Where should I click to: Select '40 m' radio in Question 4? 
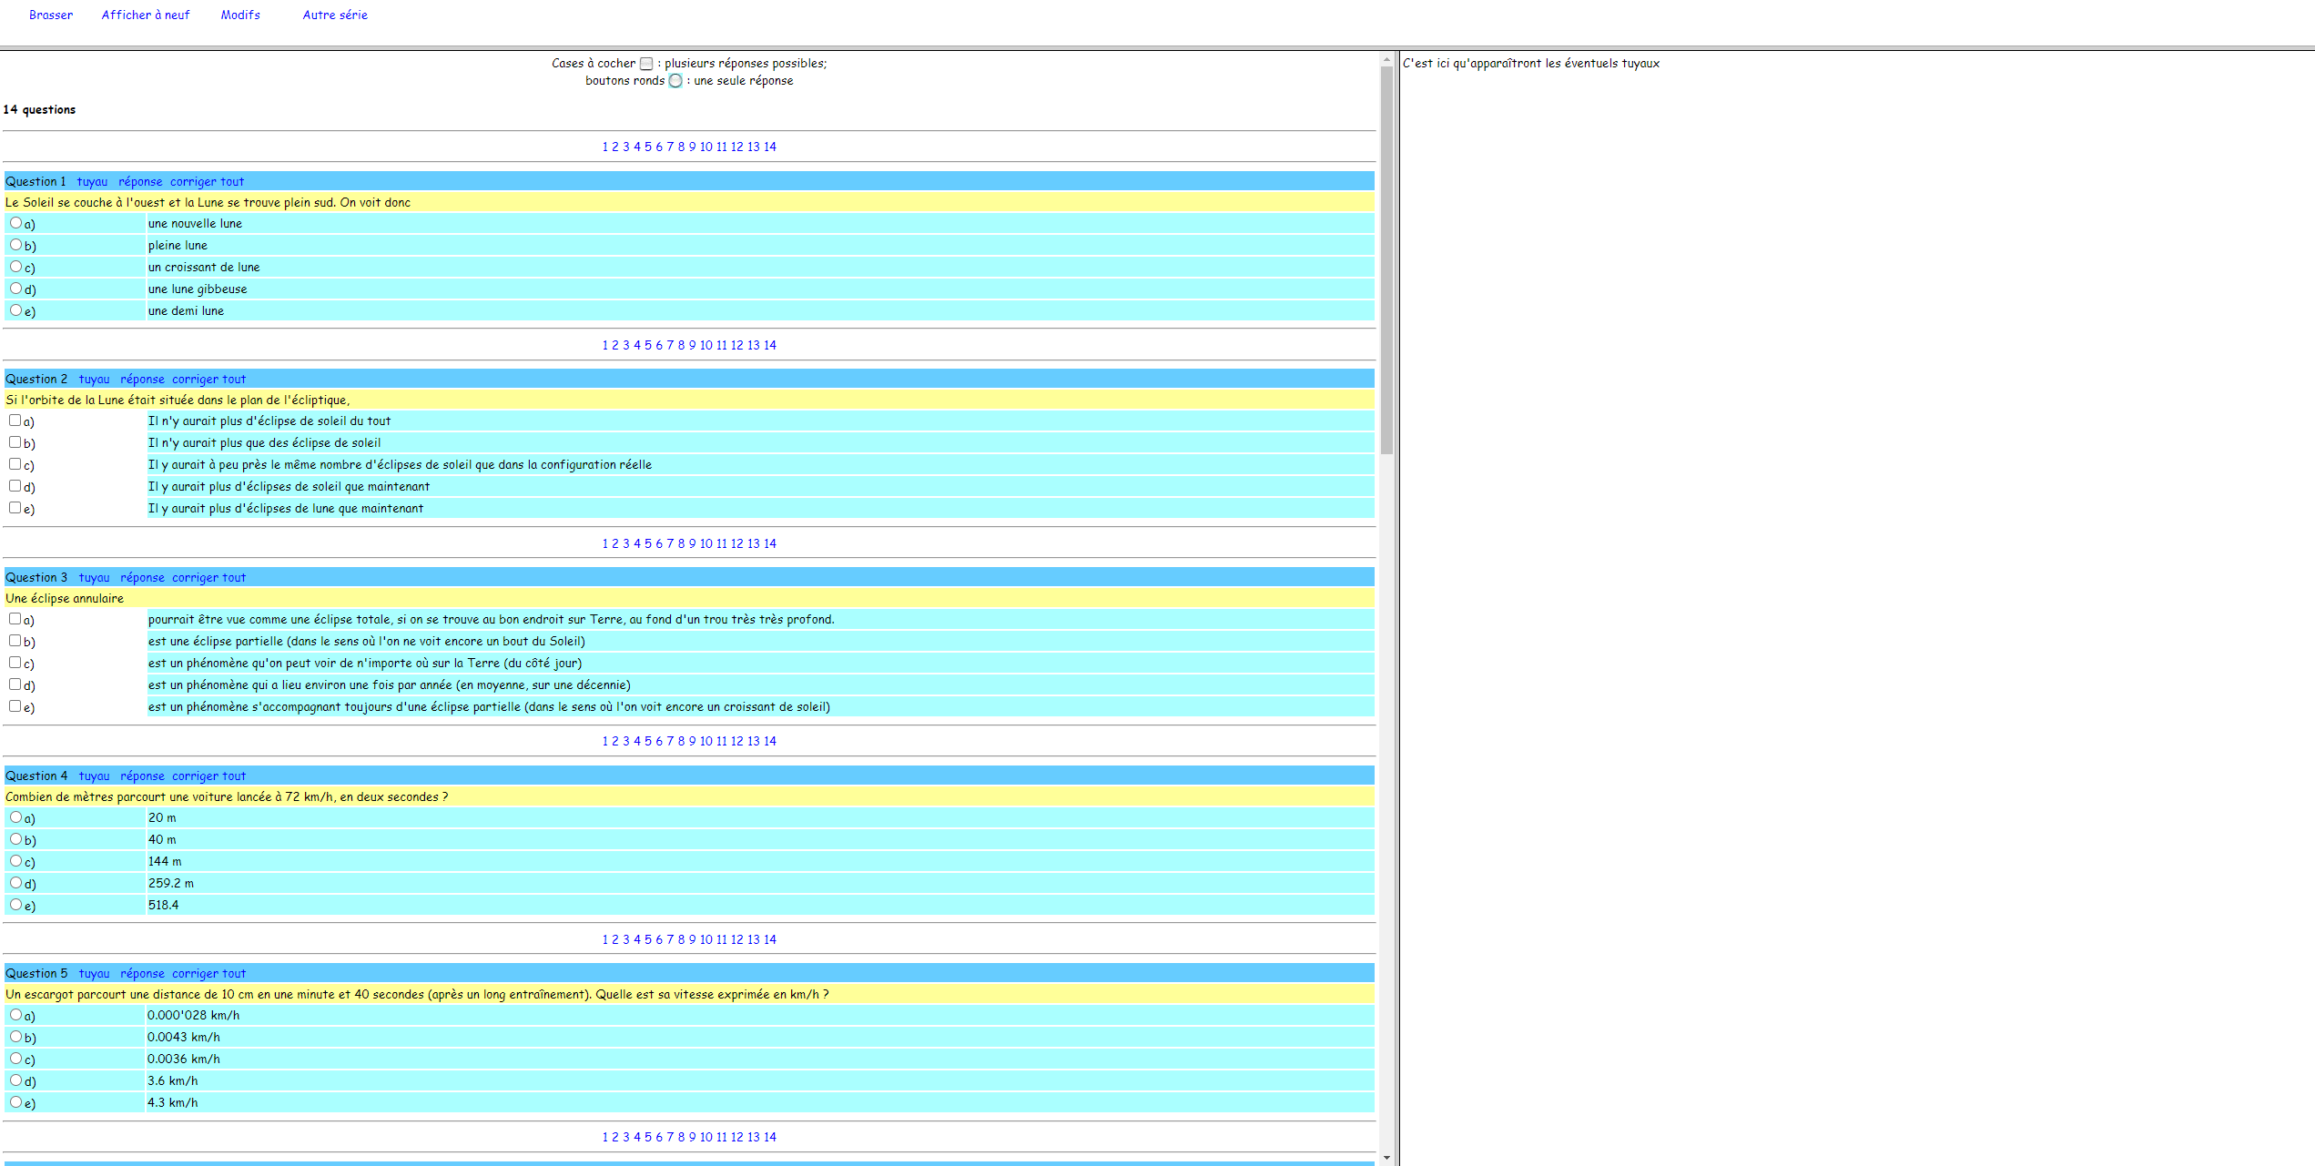coord(15,839)
